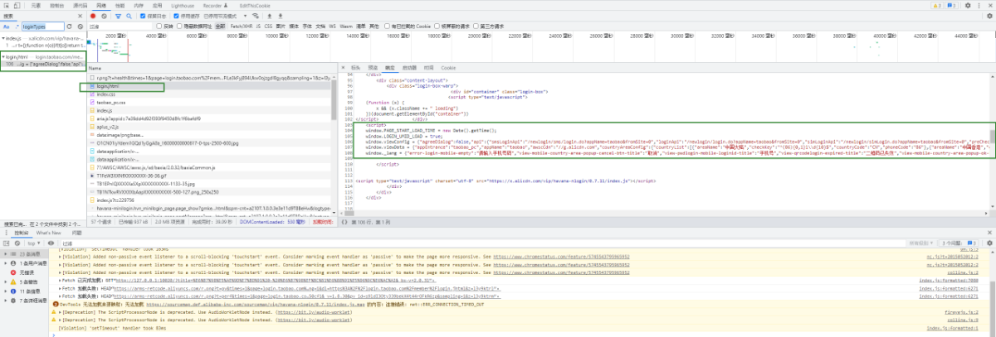The width and height of the screenshot is (996, 337).
Task: Toggle match case (Aa) in search
Action: (x=6, y=26)
